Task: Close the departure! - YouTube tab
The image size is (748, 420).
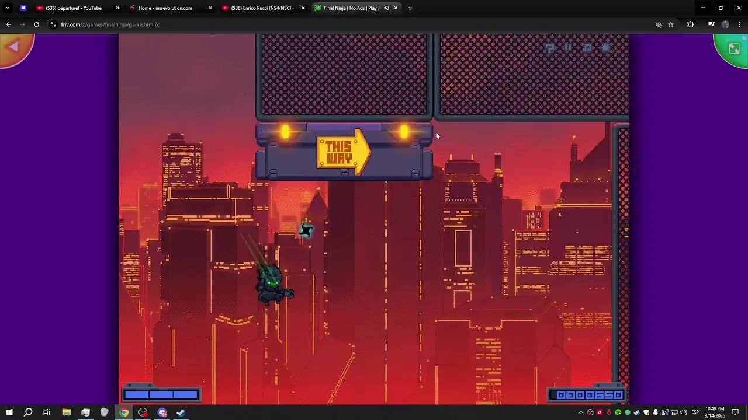Action: tap(117, 8)
